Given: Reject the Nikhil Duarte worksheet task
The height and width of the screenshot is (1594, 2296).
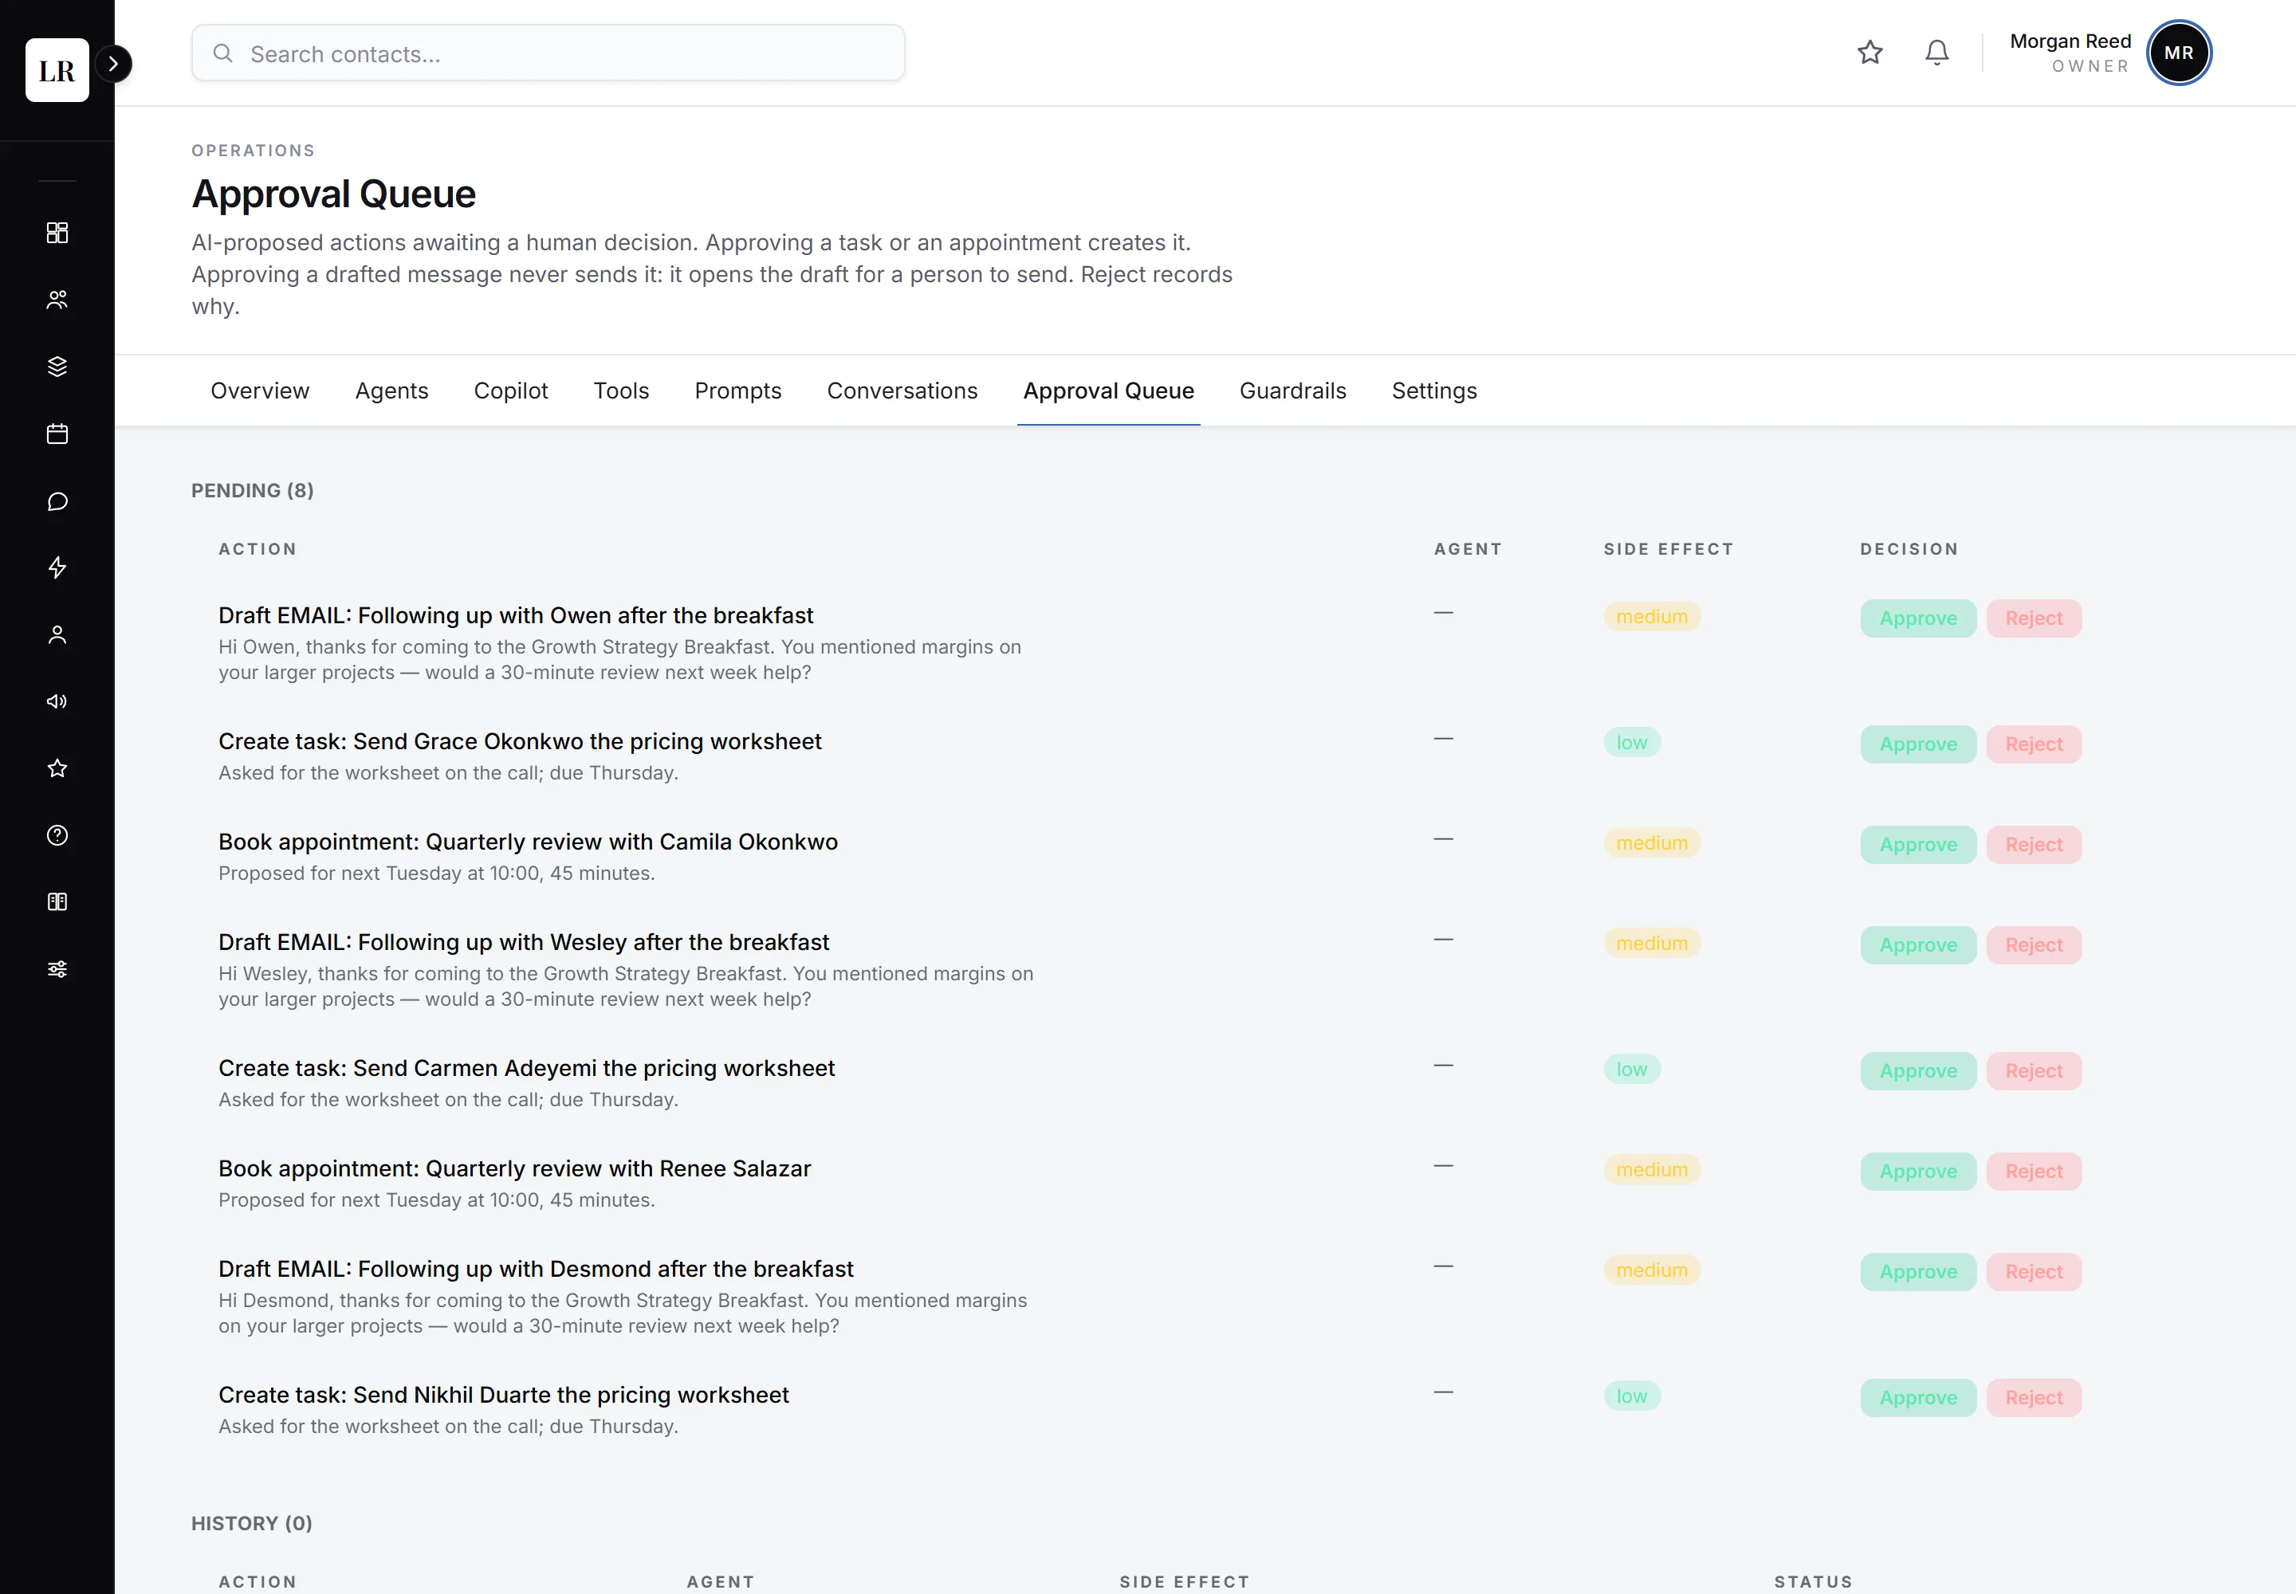Looking at the screenshot, I should coord(2033,1397).
